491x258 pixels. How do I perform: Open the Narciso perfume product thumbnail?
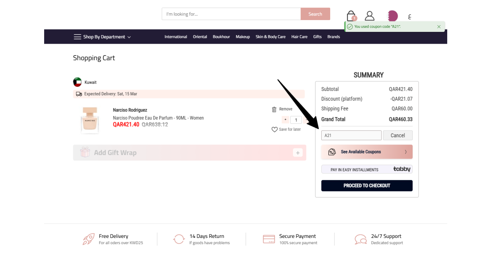pyautogui.click(x=90, y=120)
